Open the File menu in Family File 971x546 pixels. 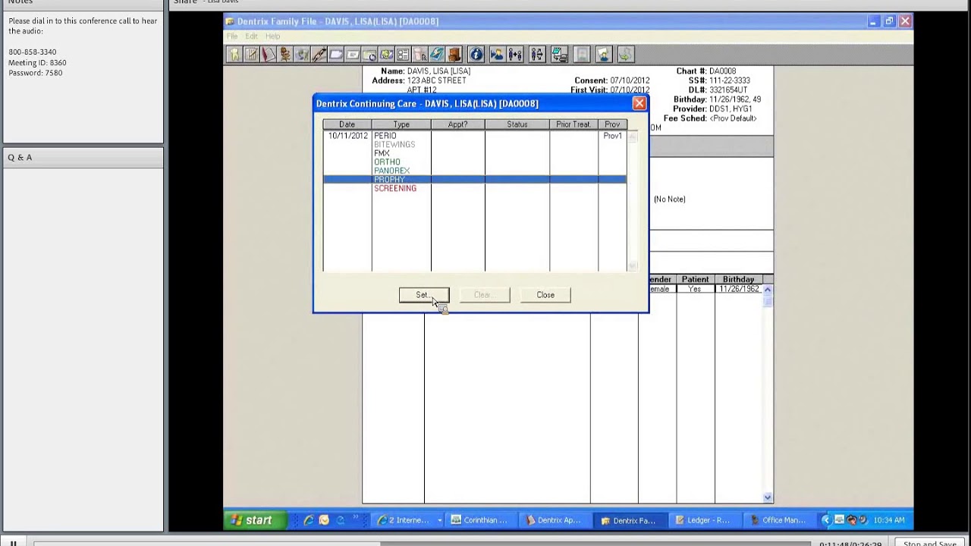tap(232, 36)
